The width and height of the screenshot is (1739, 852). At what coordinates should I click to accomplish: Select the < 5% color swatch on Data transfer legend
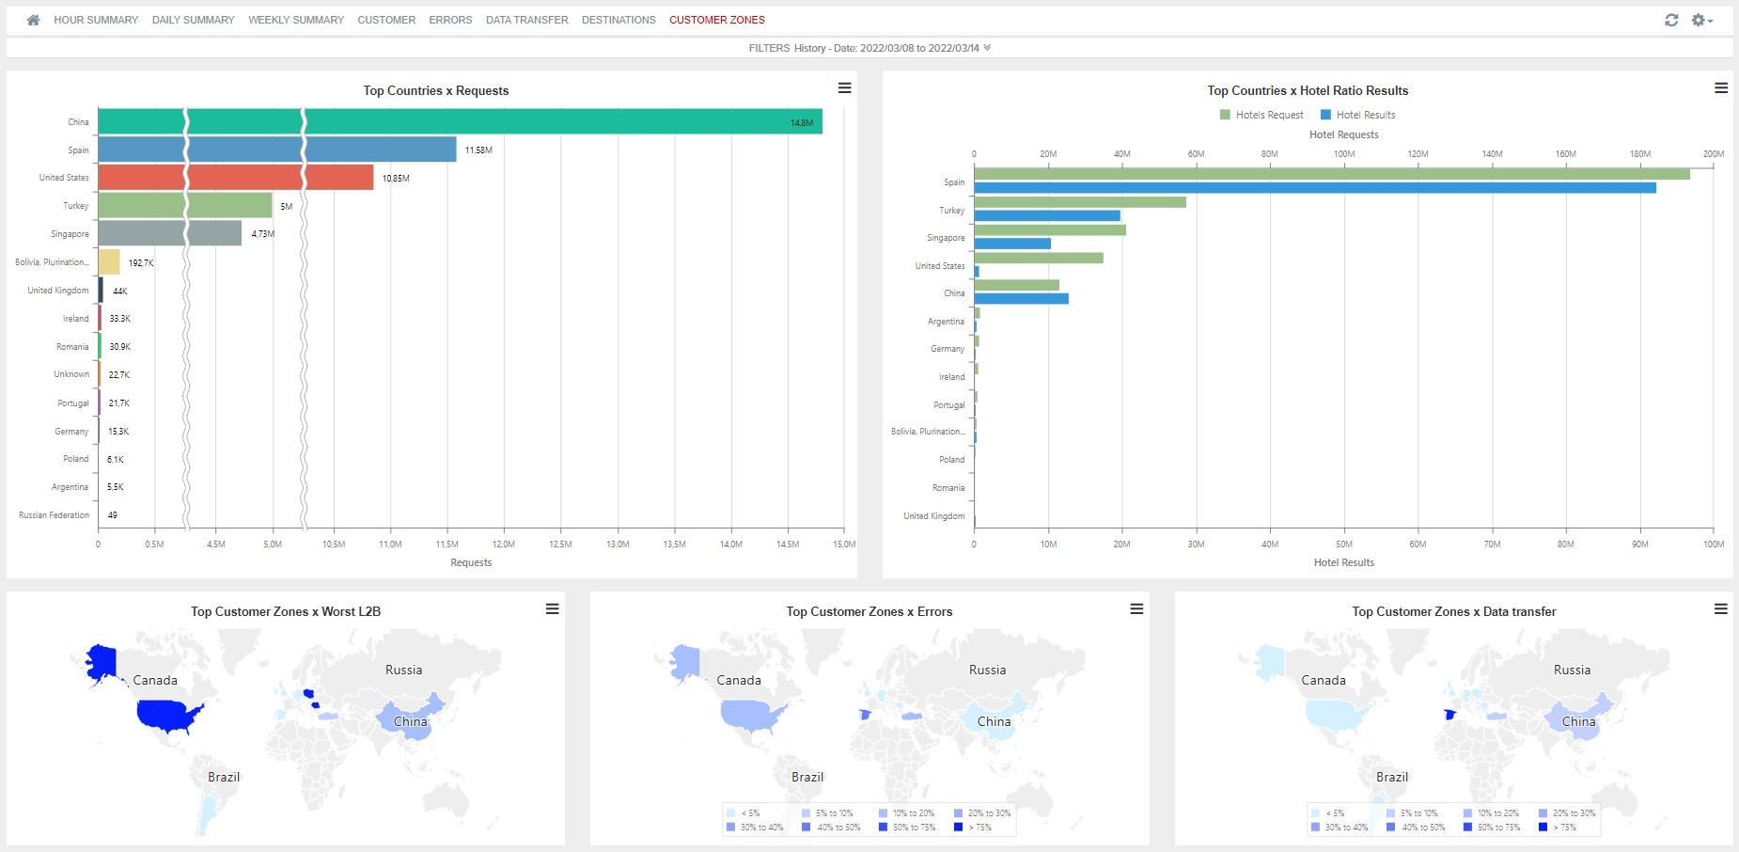point(1315,813)
